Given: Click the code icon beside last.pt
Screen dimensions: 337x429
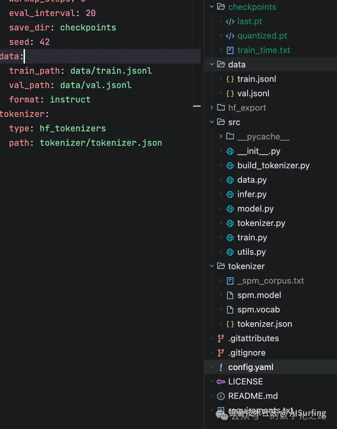Looking at the screenshot, I should (x=230, y=21).
